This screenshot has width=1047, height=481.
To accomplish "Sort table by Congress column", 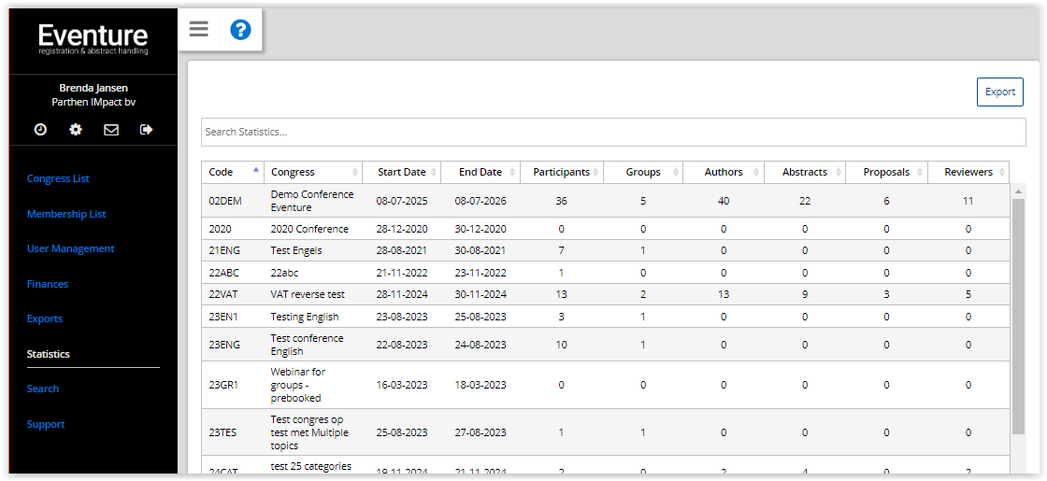I will 313,172.
